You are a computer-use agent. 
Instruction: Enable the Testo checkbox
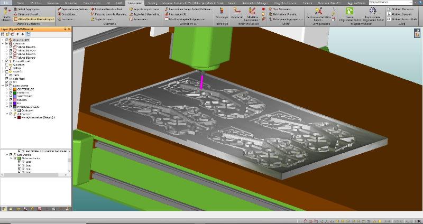coord(7,75)
